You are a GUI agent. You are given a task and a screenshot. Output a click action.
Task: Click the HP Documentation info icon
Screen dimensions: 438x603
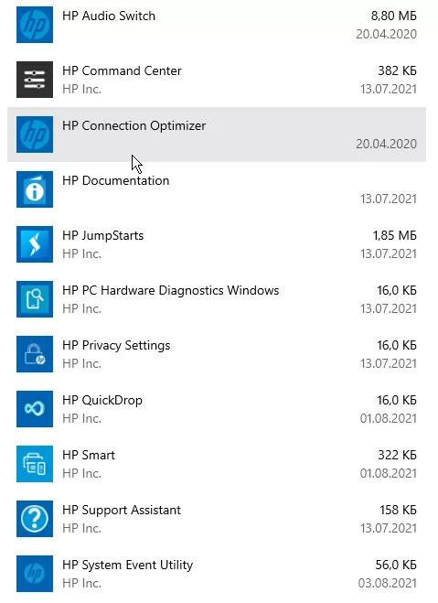[x=35, y=189]
